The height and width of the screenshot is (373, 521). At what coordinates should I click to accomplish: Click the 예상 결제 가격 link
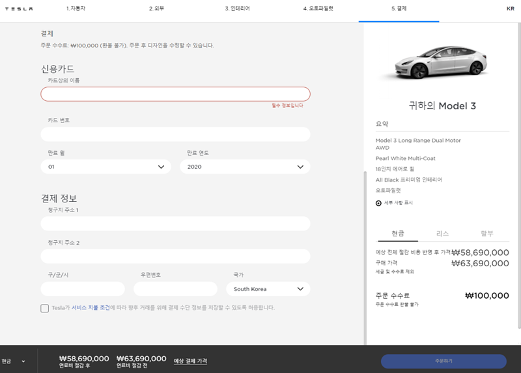click(190, 361)
